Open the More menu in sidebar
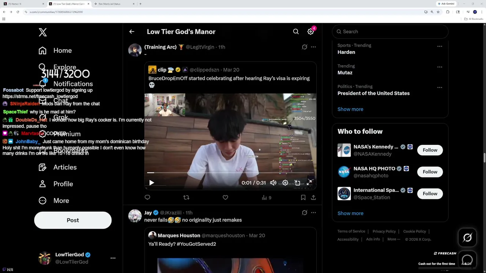The image size is (486, 273). 54,201
